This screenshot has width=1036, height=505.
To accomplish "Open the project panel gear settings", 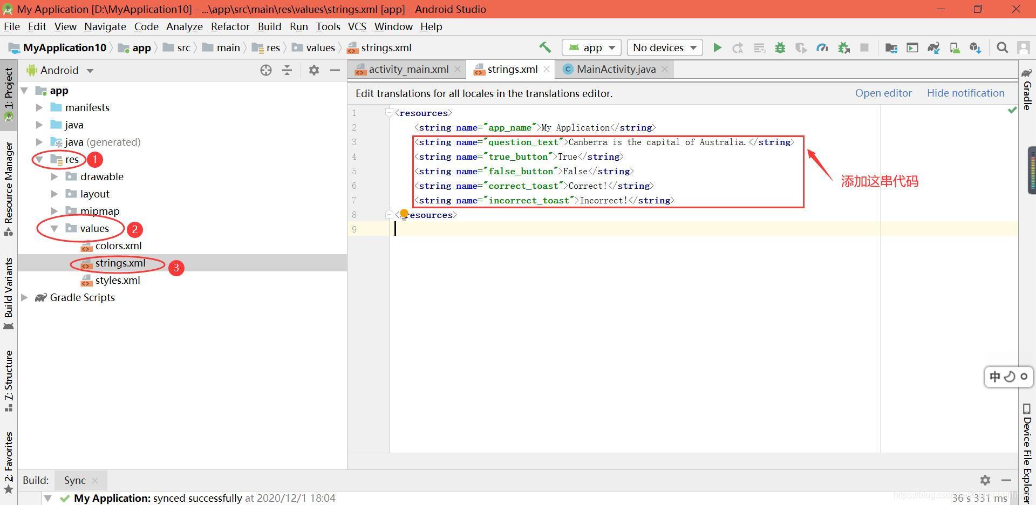I will [x=314, y=70].
